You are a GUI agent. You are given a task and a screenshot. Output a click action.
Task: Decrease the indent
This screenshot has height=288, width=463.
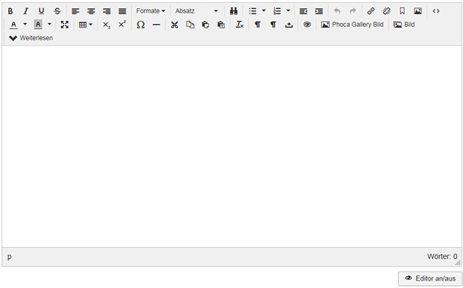coord(303,11)
